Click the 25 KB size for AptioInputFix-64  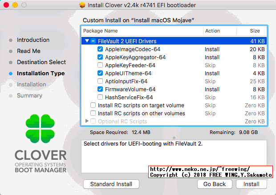tap(257, 81)
